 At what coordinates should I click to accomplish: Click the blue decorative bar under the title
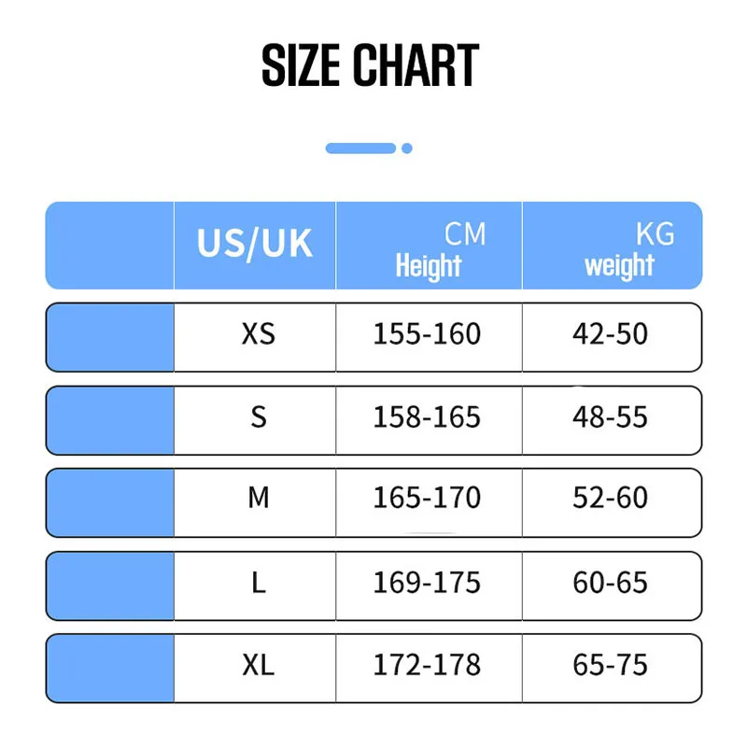coord(360,148)
